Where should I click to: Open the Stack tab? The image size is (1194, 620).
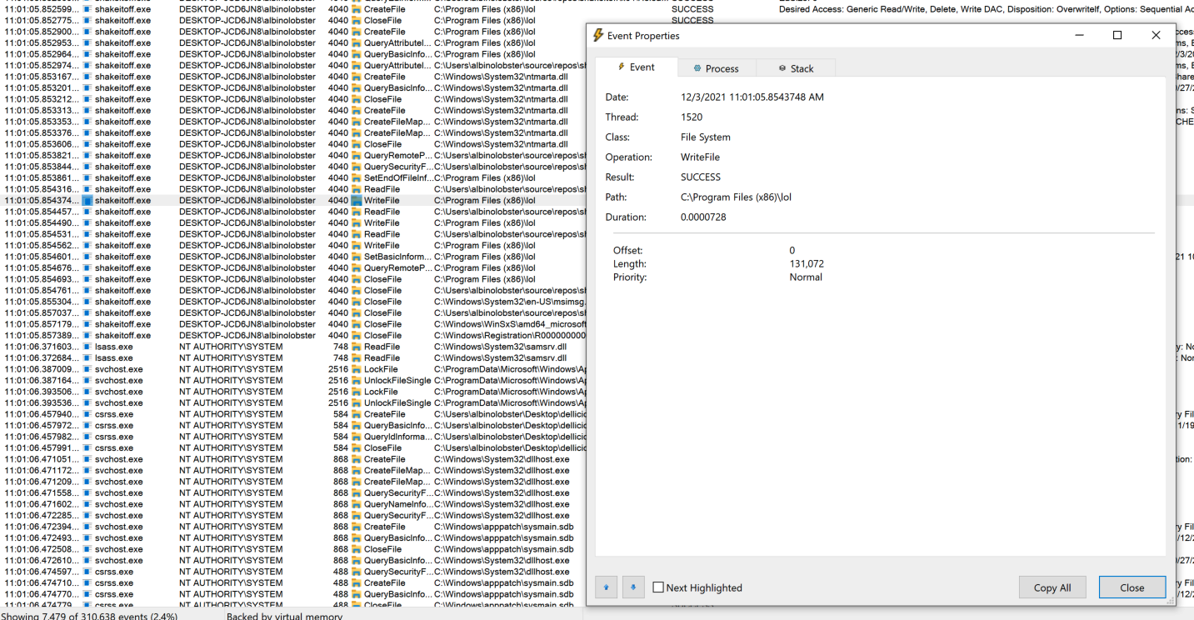pyautogui.click(x=796, y=68)
